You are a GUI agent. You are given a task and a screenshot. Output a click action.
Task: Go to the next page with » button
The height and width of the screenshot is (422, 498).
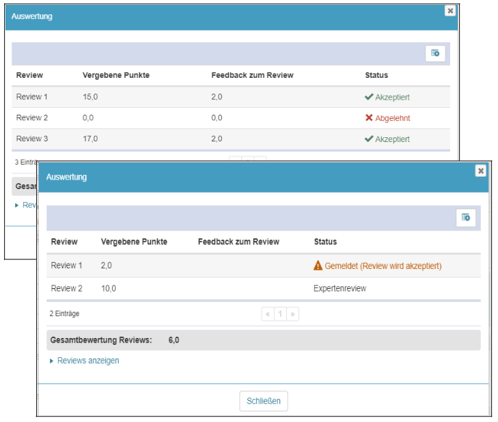(293, 314)
